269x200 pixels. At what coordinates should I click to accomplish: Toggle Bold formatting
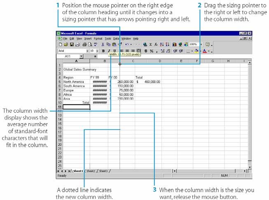103,51
